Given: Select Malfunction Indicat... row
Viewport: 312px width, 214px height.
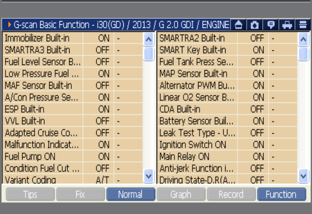Looking at the screenshot, I should pyautogui.click(x=73, y=145).
